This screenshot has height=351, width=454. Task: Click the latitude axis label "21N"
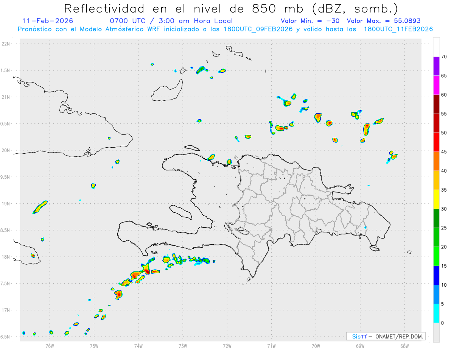6,97
